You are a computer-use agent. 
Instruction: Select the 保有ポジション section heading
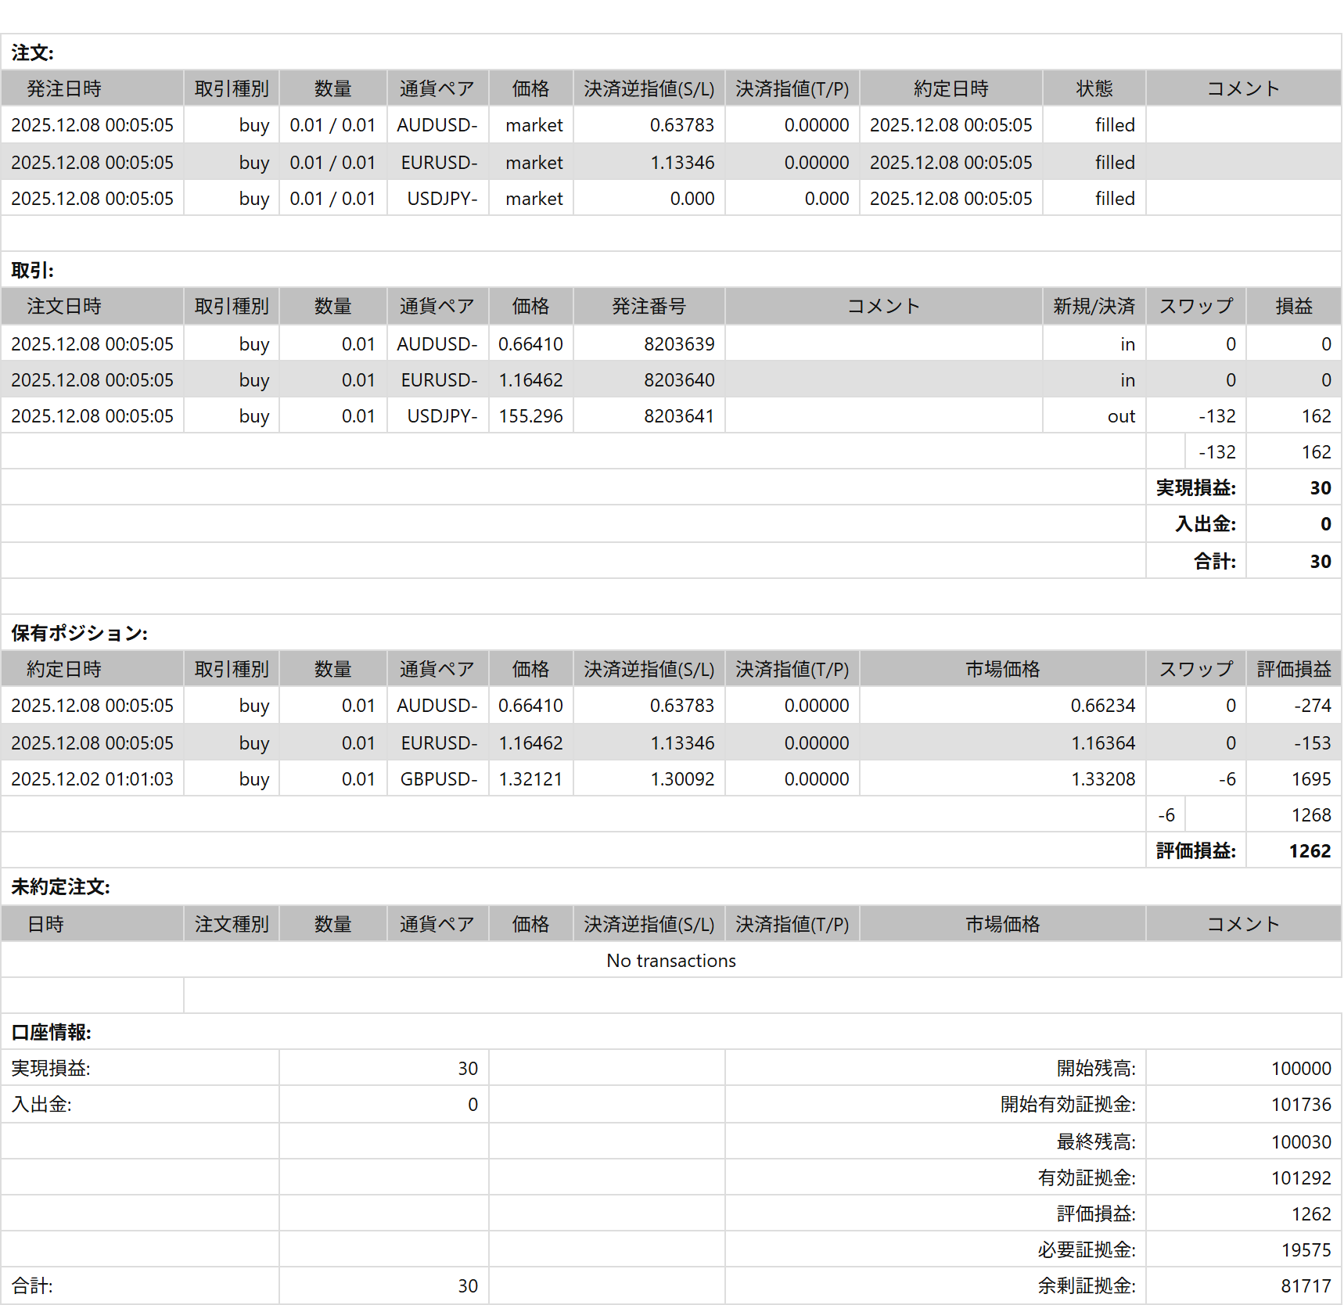point(79,634)
